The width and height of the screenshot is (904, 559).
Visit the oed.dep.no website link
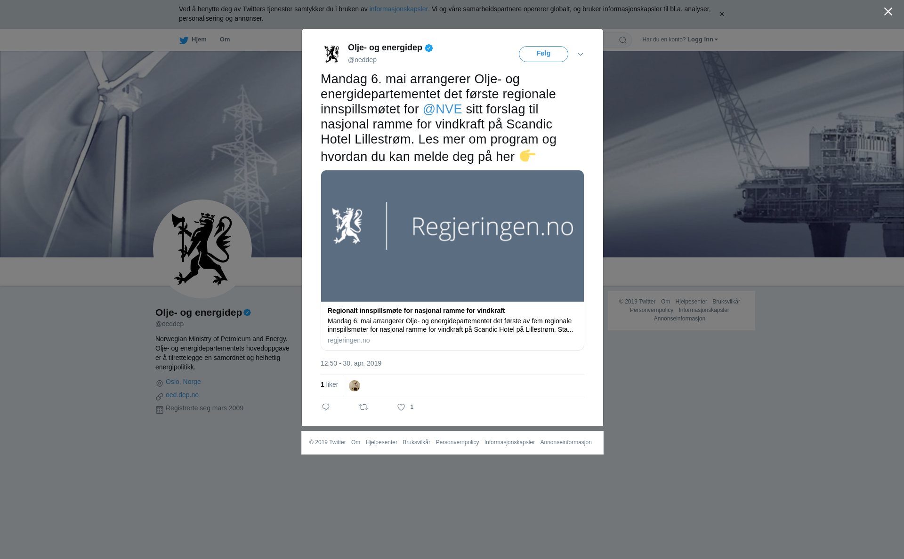(x=182, y=395)
